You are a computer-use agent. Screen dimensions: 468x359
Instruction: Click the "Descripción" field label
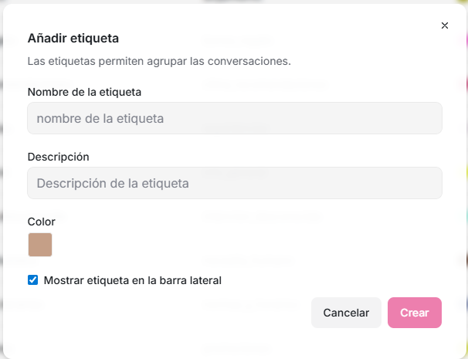pos(59,157)
